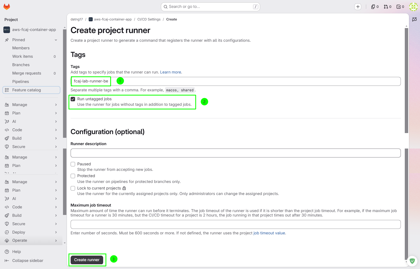Open assigned issues counter icon
Screen dimensions: 420x269
375,7
